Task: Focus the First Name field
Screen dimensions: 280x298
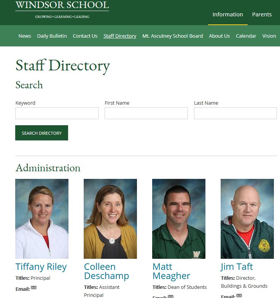Action: pos(146,113)
